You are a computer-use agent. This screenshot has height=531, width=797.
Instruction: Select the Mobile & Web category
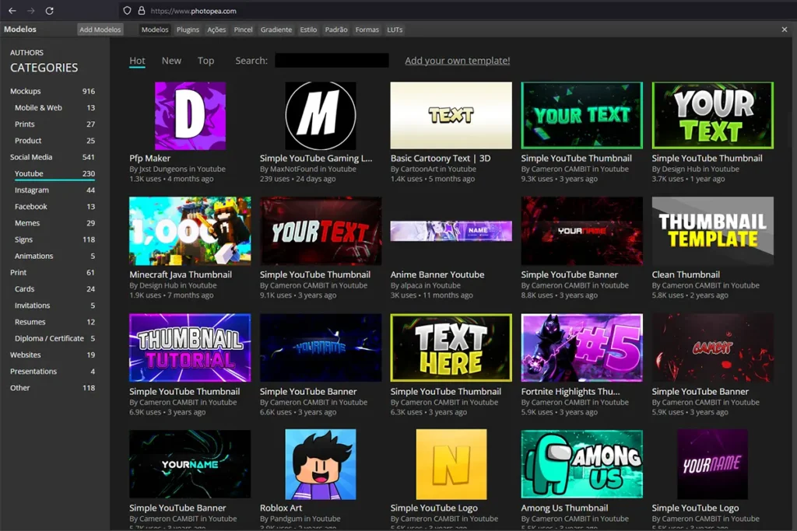(54, 107)
